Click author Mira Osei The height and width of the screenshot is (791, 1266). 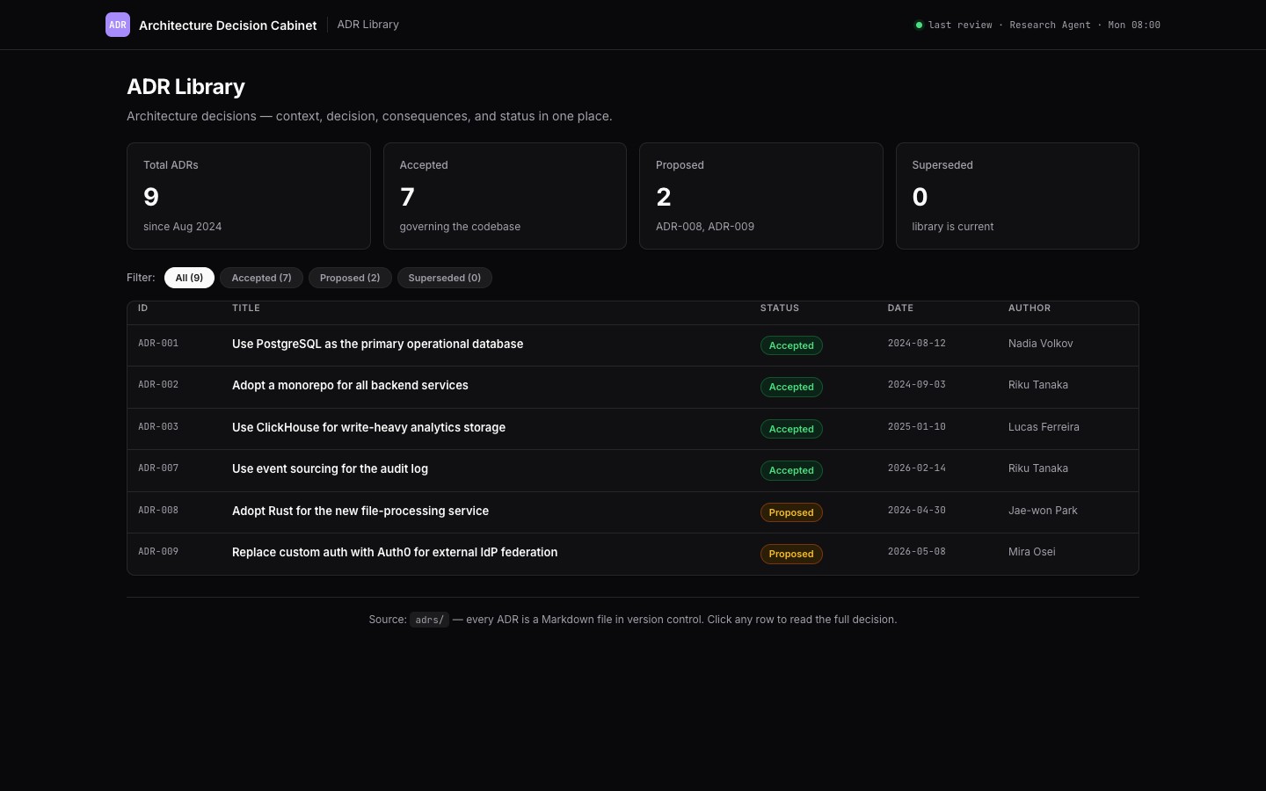point(1032,552)
